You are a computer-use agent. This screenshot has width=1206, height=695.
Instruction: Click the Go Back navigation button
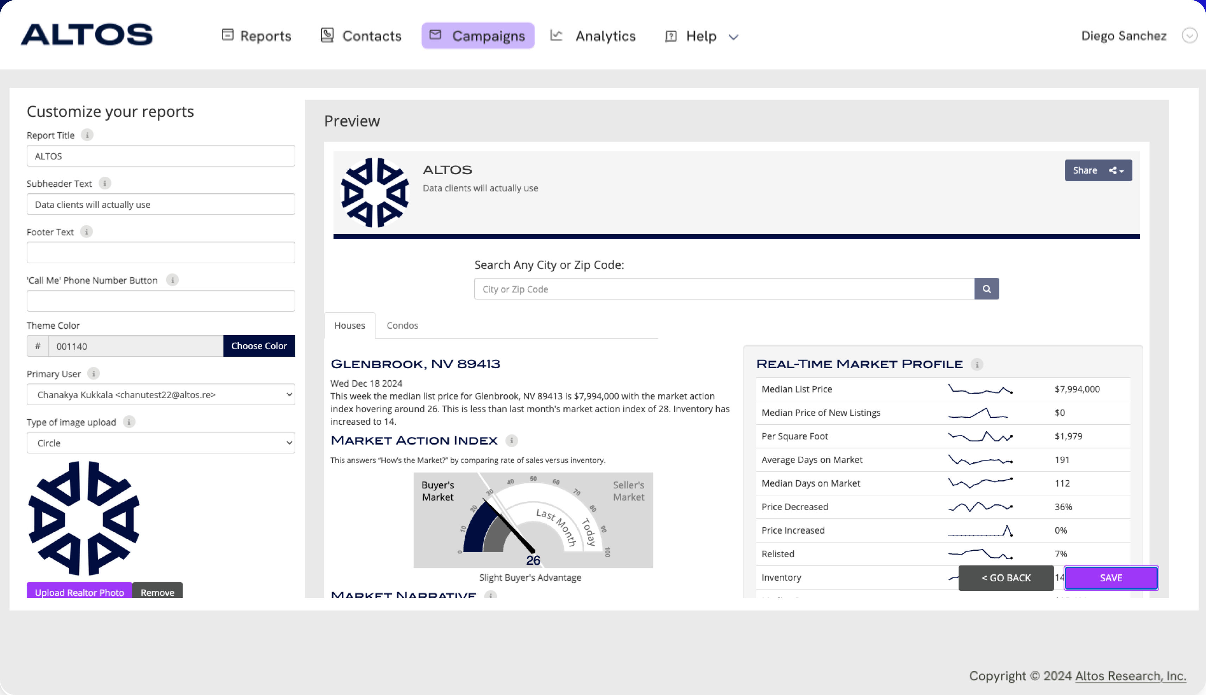(x=1006, y=577)
